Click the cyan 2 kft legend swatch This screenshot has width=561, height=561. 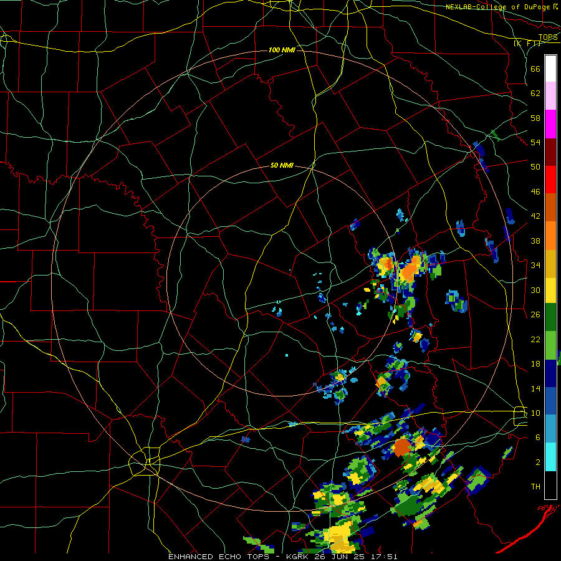550,457
